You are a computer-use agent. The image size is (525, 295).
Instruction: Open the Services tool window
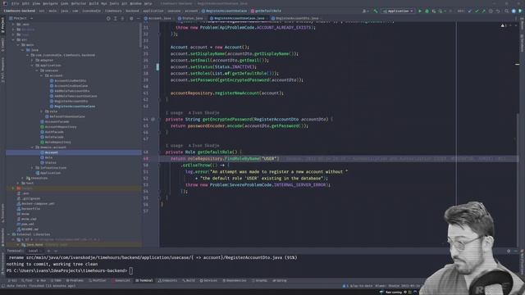click(208, 280)
